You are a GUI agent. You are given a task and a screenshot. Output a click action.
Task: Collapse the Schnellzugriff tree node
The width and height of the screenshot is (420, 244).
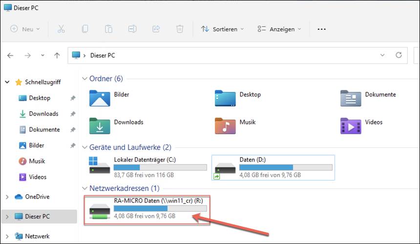pos(7,82)
